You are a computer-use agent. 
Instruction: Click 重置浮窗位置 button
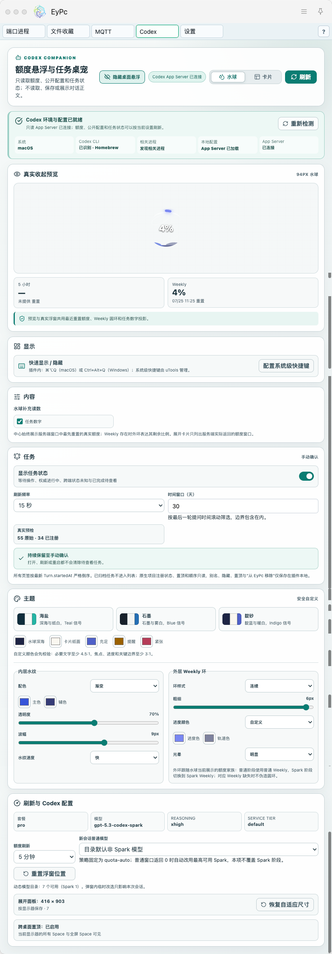pos(44,874)
